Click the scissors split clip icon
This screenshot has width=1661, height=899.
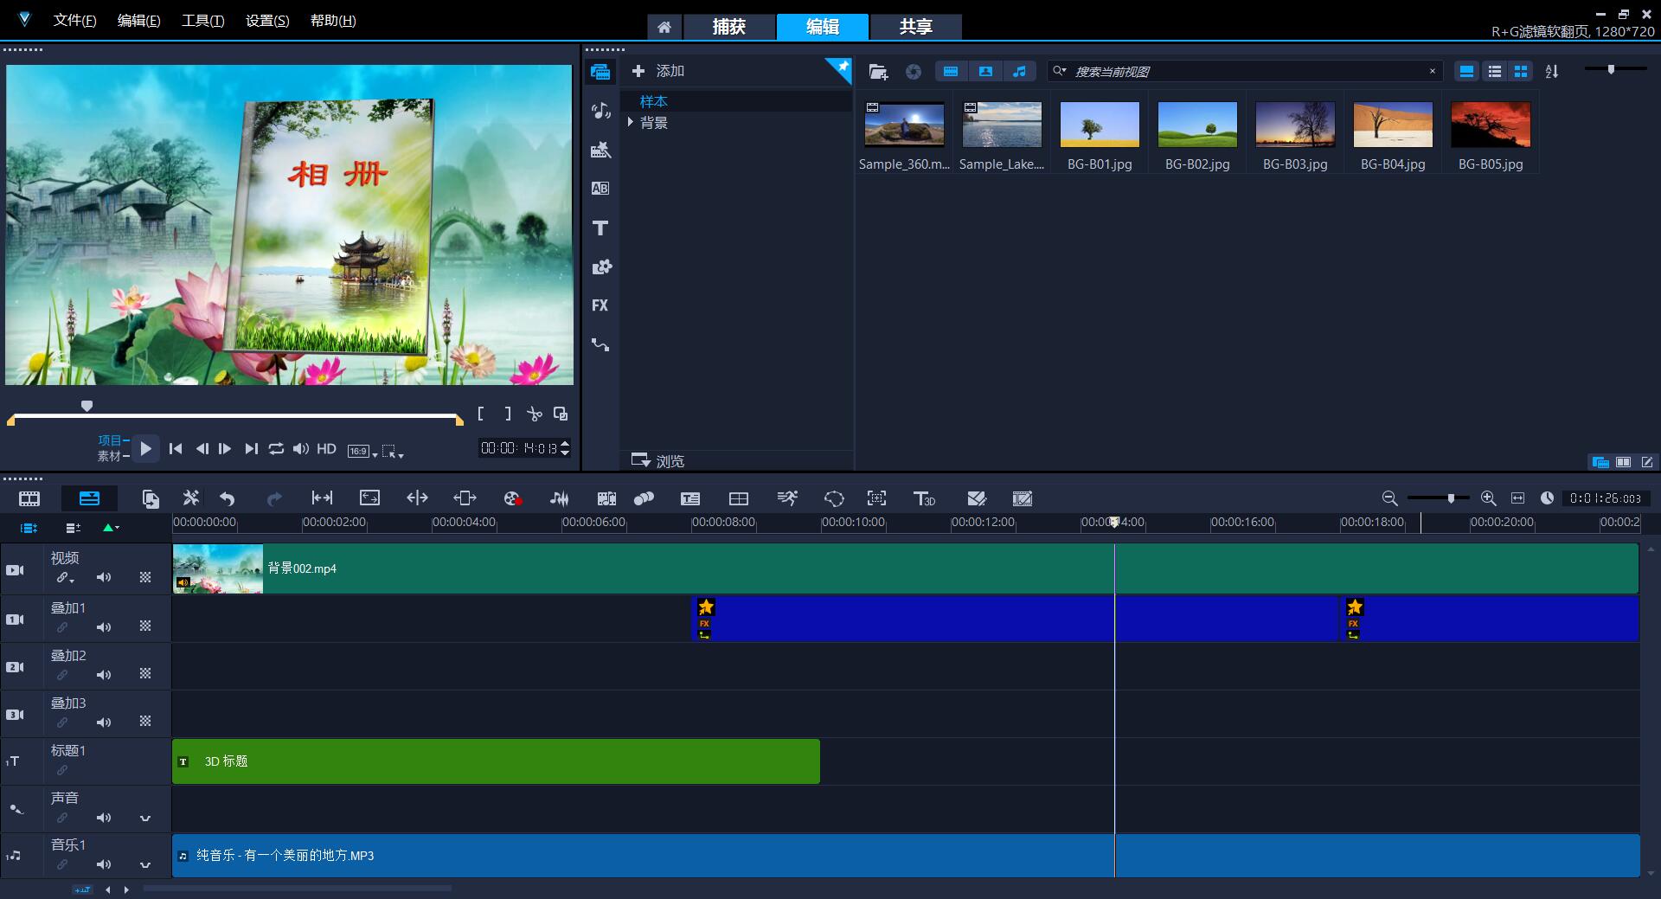pyautogui.click(x=535, y=414)
